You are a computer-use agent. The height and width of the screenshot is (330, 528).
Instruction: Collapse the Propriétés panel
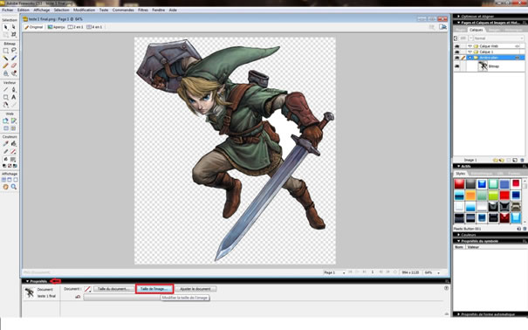point(28,281)
